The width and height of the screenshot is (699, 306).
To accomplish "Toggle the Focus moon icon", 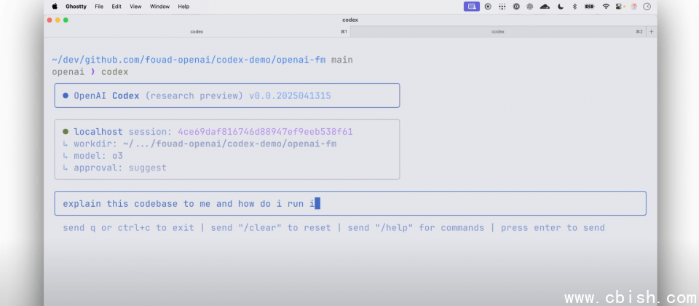I will tap(561, 7).
